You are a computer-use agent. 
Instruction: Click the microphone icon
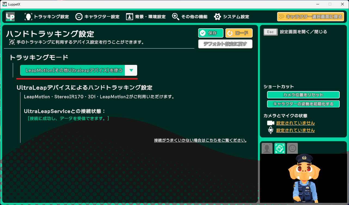tap(271, 130)
